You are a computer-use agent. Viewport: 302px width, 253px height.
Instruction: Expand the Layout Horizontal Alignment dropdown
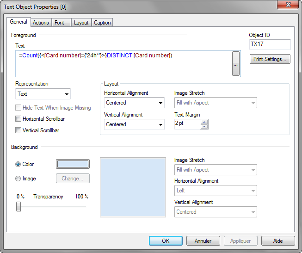click(134, 103)
